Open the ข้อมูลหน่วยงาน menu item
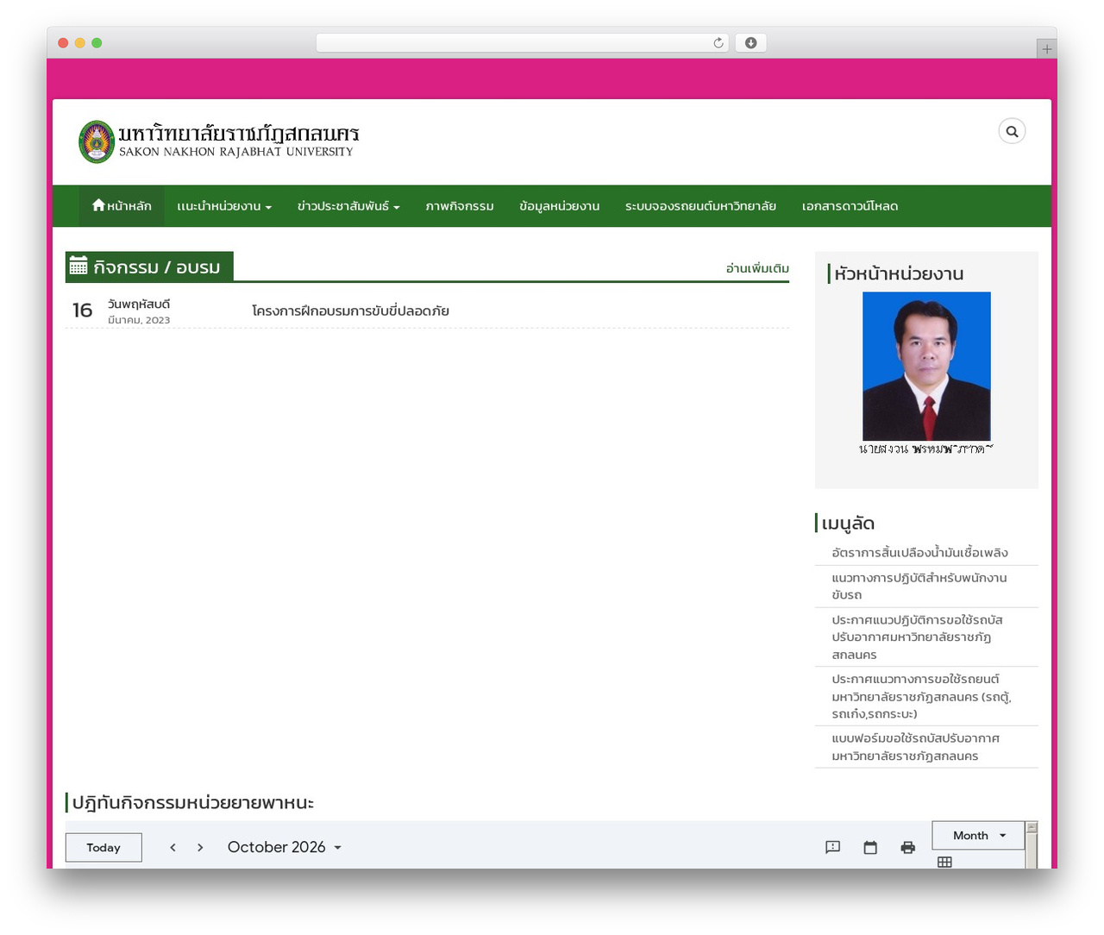Screen dimensions: 1104x935 pos(560,206)
